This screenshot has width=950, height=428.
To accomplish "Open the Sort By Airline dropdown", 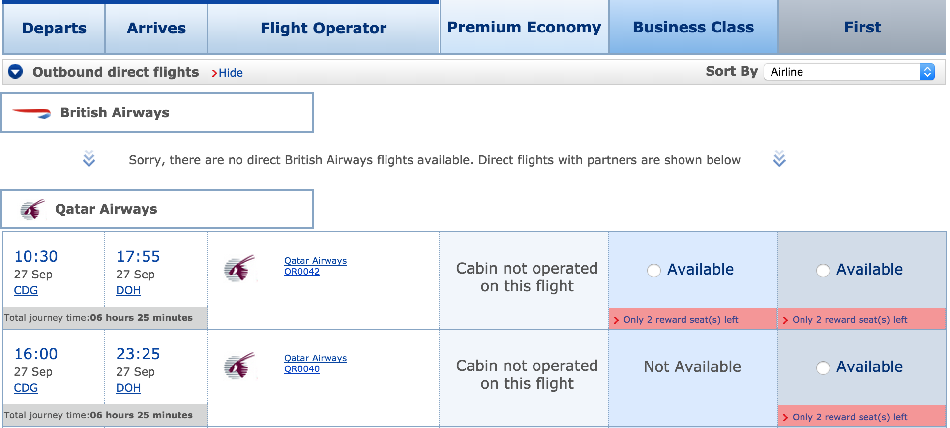I will pos(849,72).
